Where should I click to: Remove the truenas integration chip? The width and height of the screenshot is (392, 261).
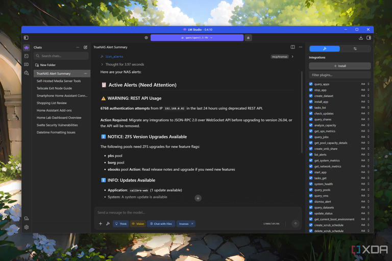(x=192, y=224)
